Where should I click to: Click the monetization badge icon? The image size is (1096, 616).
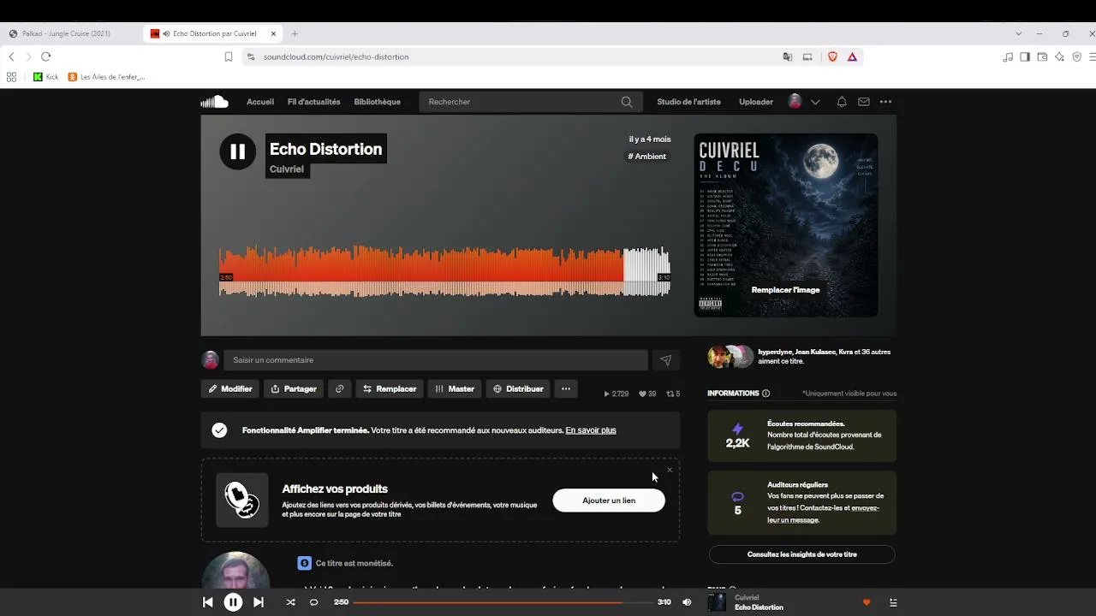(x=304, y=563)
